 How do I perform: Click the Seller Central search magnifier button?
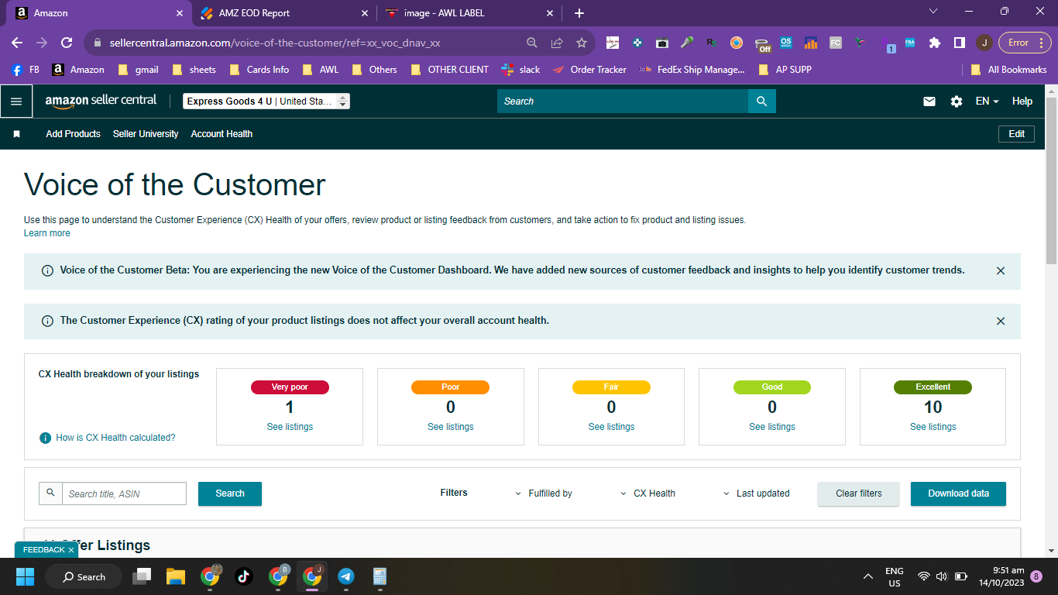tap(761, 101)
